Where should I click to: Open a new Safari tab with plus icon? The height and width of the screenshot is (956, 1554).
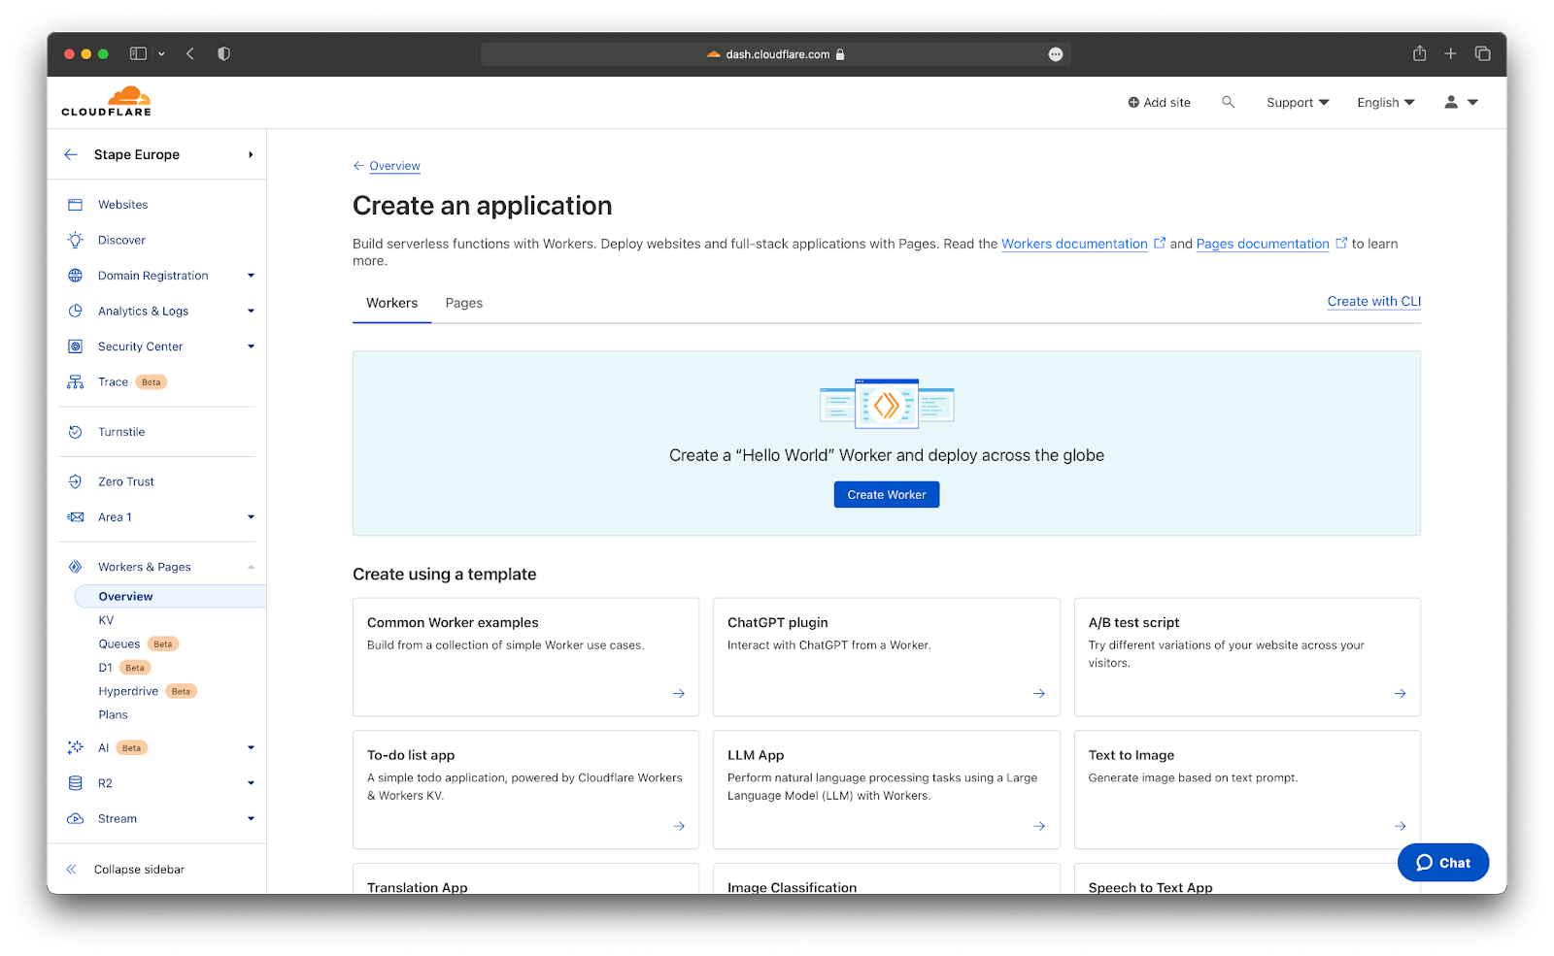(1450, 54)
